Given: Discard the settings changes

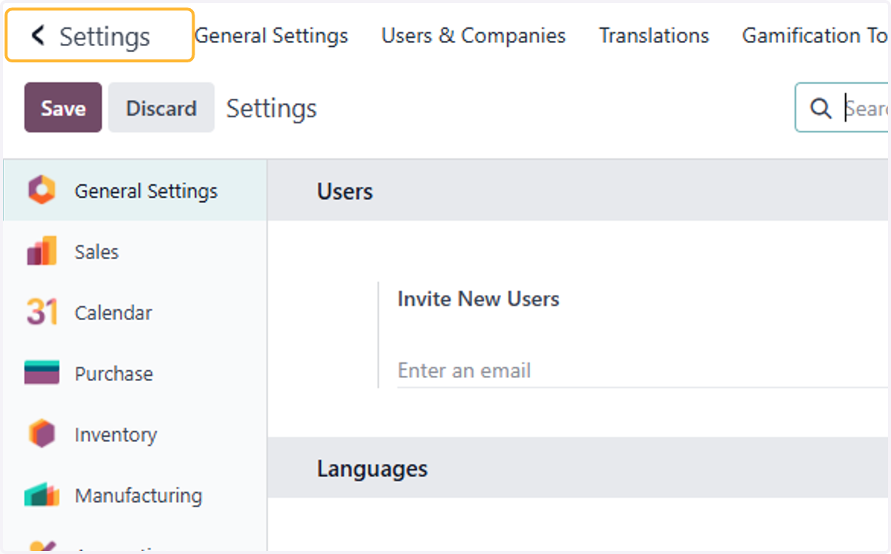Looking at the screenshot, I should pyautogui.click(x=161, y=108).
